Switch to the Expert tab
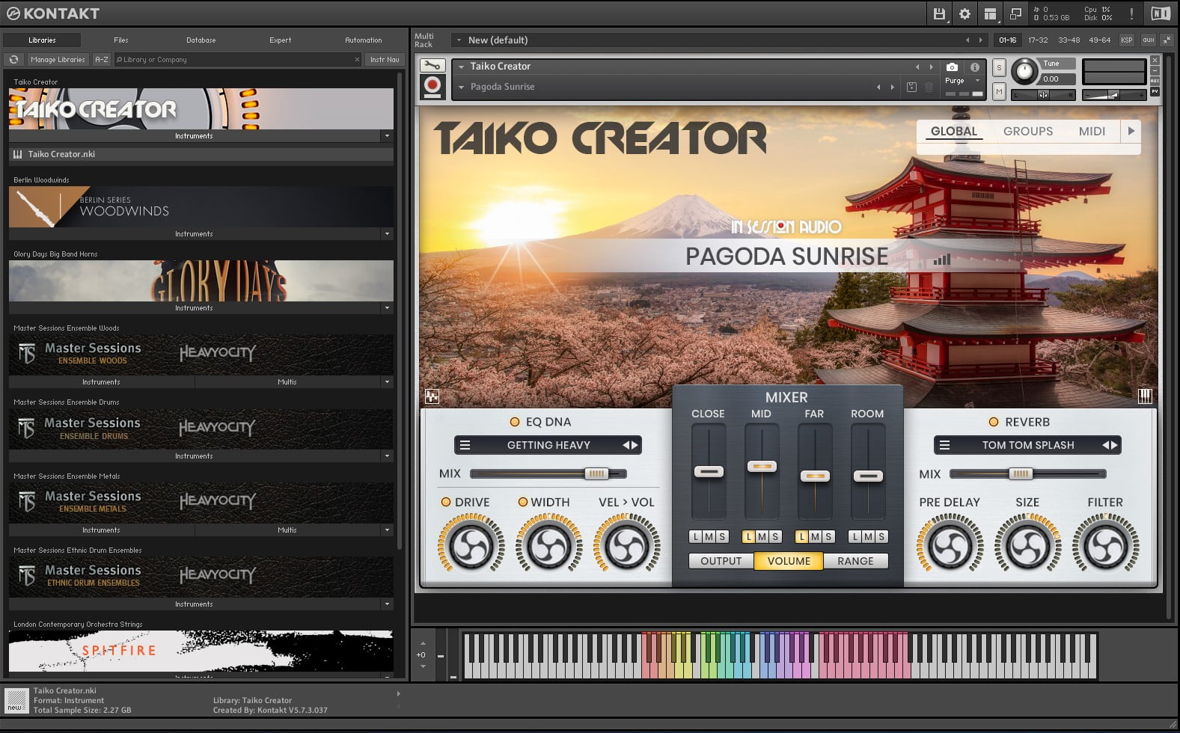Image resolution: width=1180 pixels, height=733 pixels. coord(281,40)
